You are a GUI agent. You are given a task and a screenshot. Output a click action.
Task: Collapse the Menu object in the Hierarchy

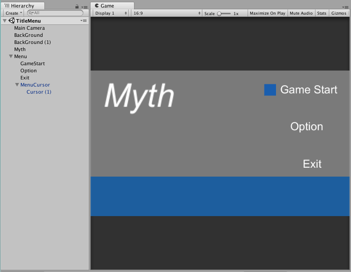tap(11, 56)
